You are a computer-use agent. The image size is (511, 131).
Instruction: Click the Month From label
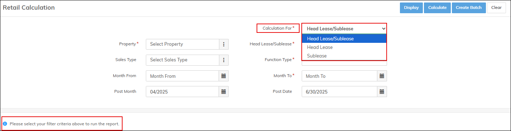tap(124, 76)
